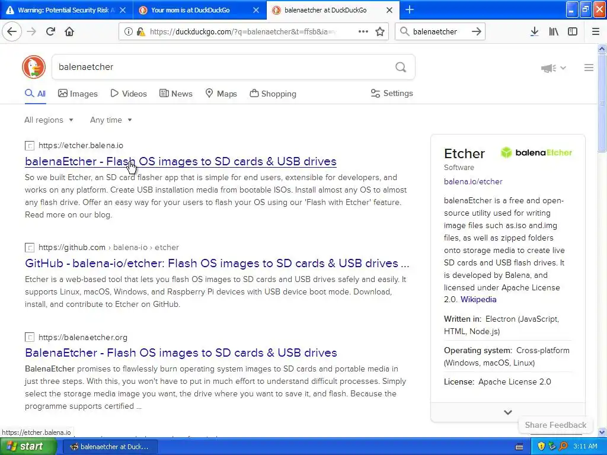
Task: Click the orange magnifier tray icon
Action: pos(563,446)
